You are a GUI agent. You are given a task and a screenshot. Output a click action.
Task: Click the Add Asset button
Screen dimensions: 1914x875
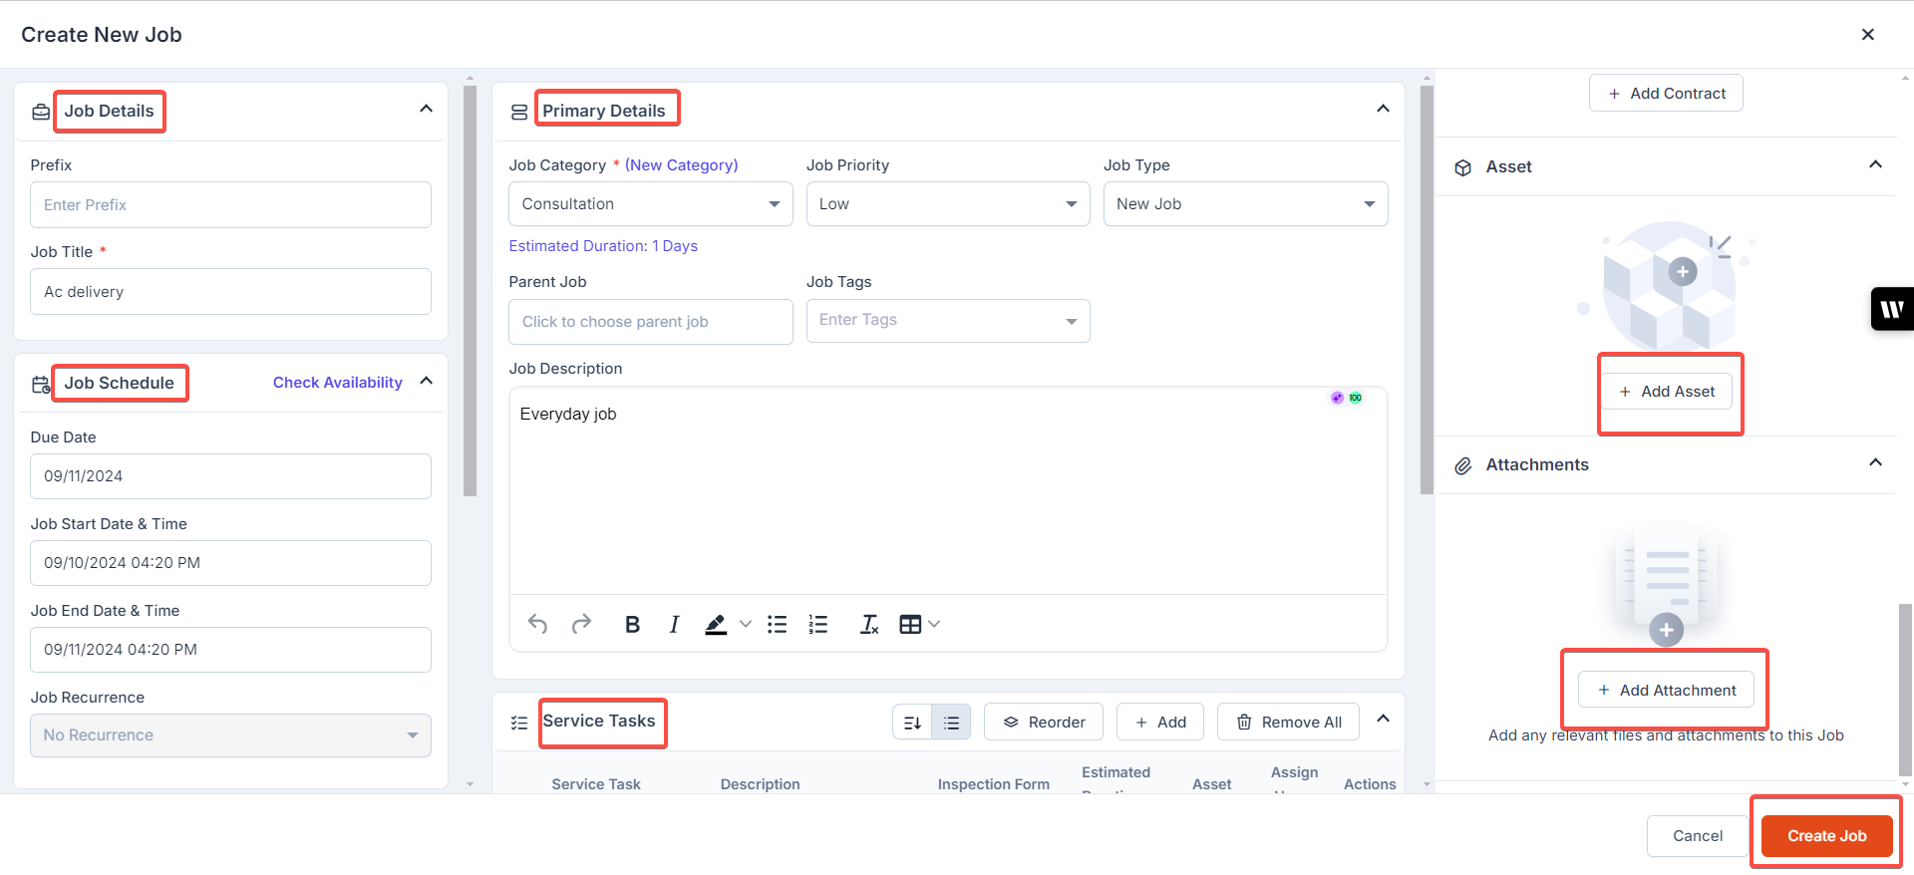[1667, 392]
